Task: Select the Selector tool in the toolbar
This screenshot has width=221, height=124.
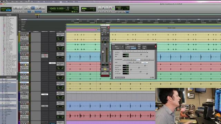Action: point(33,8)
